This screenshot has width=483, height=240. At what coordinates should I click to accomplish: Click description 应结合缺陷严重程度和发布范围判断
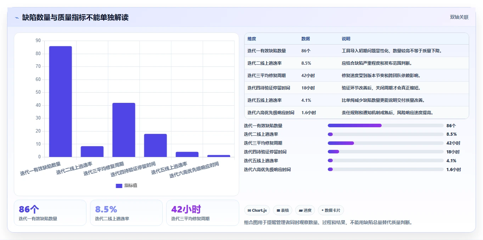[377, 63]
